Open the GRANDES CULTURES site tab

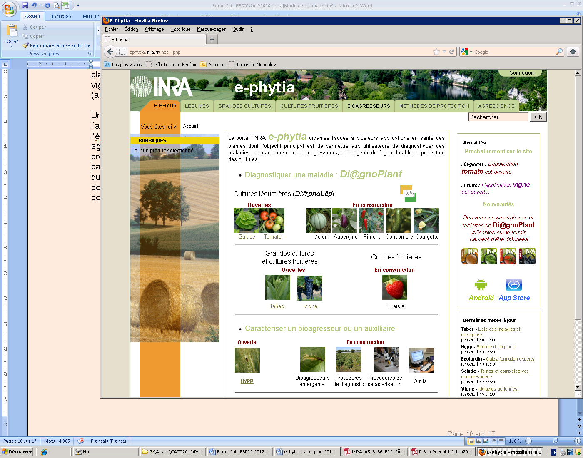click(x=244, y=106)
